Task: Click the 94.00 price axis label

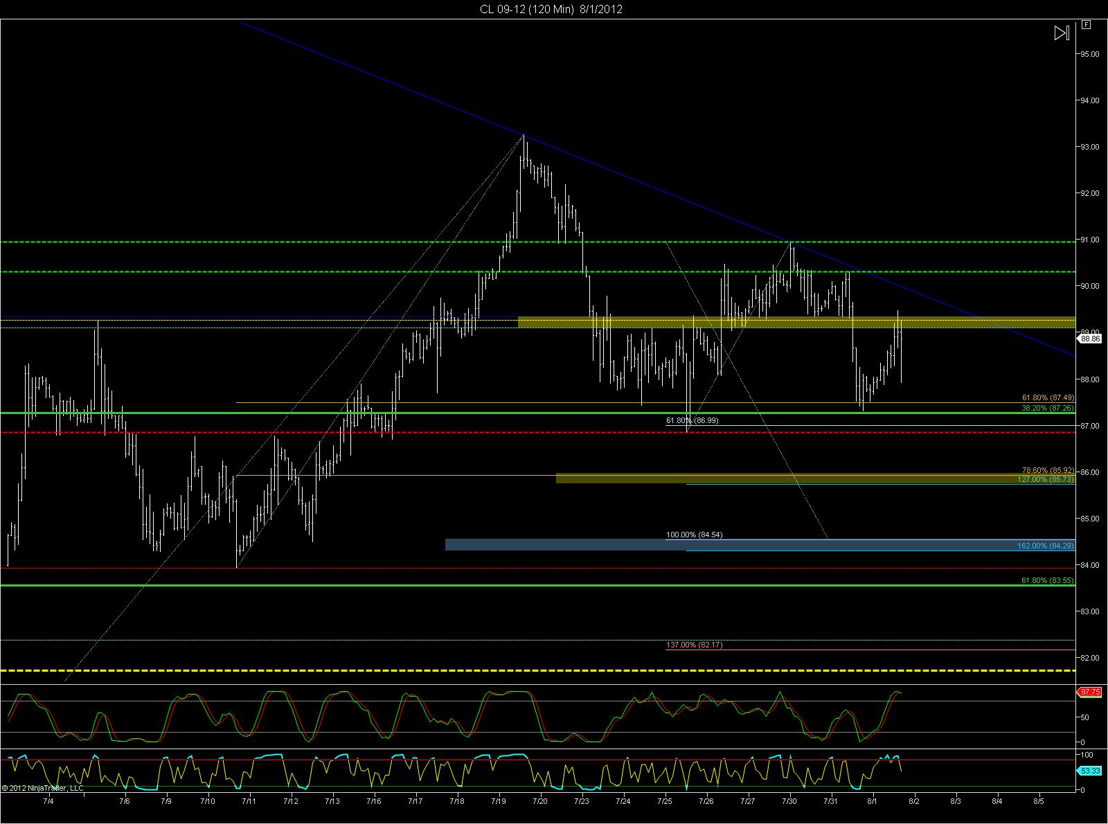Action: (1090, 100)
